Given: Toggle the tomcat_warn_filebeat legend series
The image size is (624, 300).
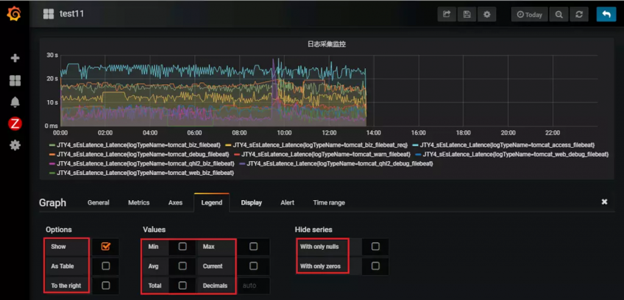Looking at the screenshot, I should [x=326, y=154].
